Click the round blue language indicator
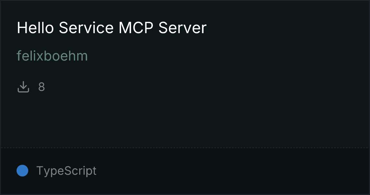This screenshot has height=195, width=370. pyautogui.click(x=22, y=171)
